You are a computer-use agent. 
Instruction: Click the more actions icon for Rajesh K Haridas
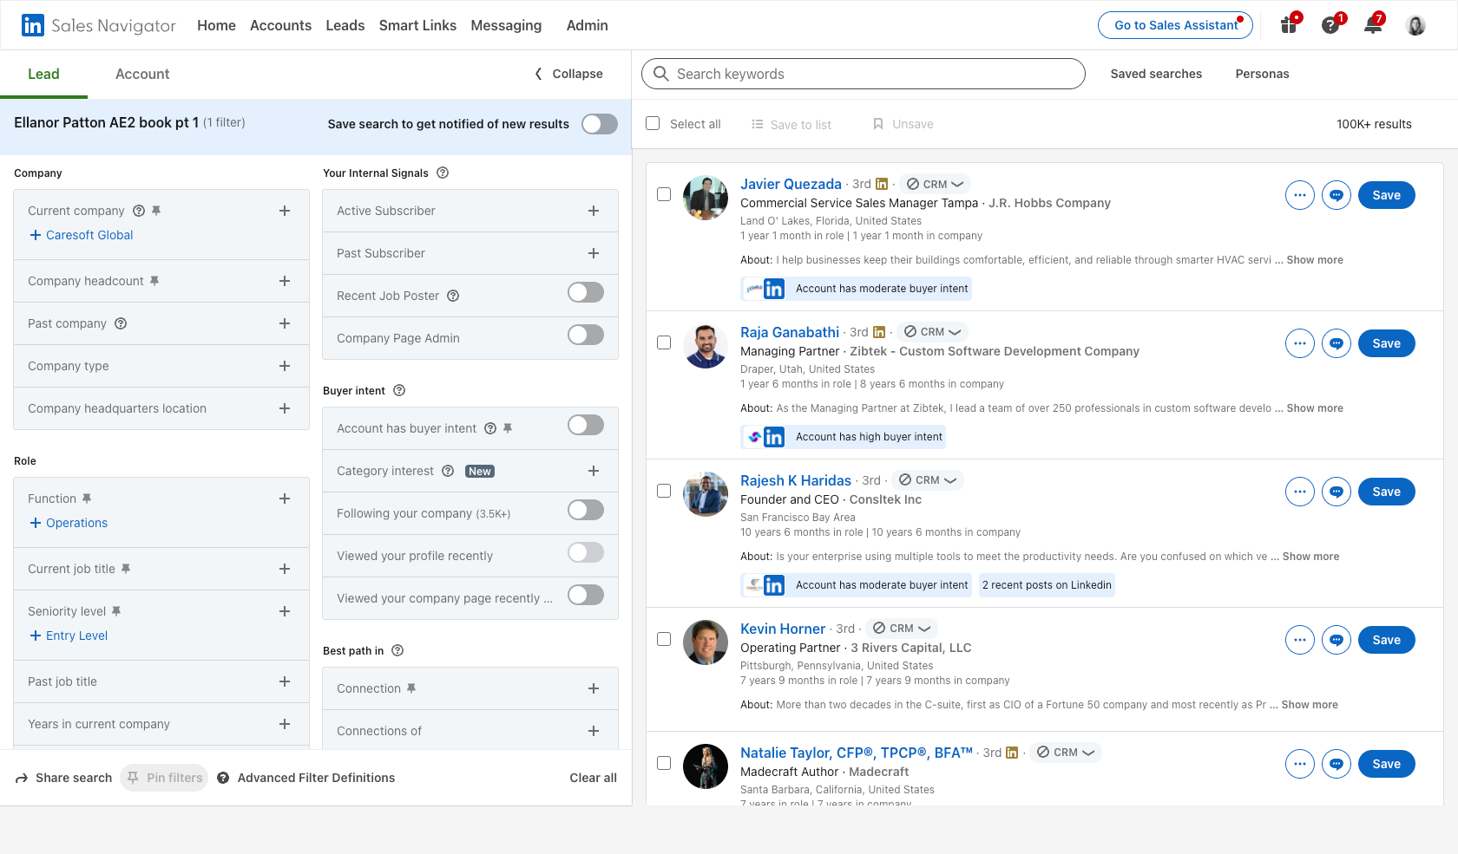pos(1300,492)
